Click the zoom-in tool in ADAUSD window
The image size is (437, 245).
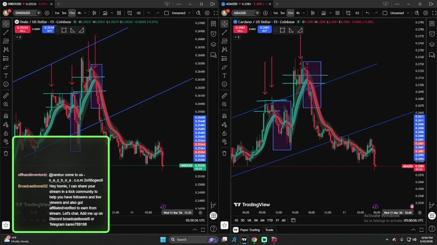pyautogui.click(x=224, y=104)
